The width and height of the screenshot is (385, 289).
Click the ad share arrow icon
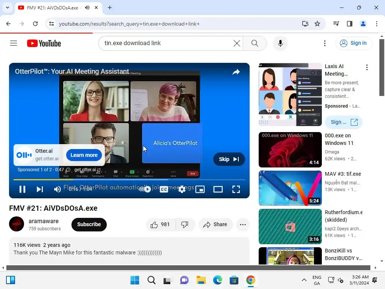[236, 72]
